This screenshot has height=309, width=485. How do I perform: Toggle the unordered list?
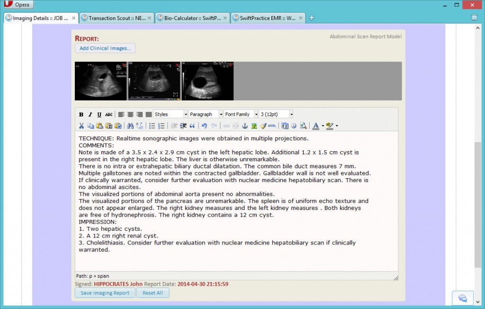coord(152,126)
